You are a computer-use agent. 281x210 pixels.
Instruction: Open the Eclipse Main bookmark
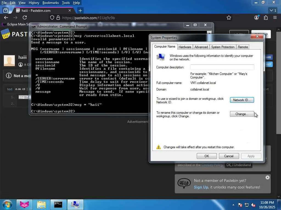tap(15, 24)
